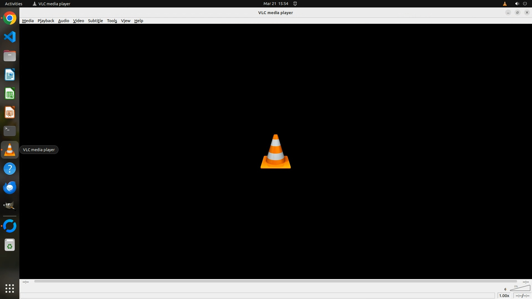Open the Tools menu

pos(112,21)
